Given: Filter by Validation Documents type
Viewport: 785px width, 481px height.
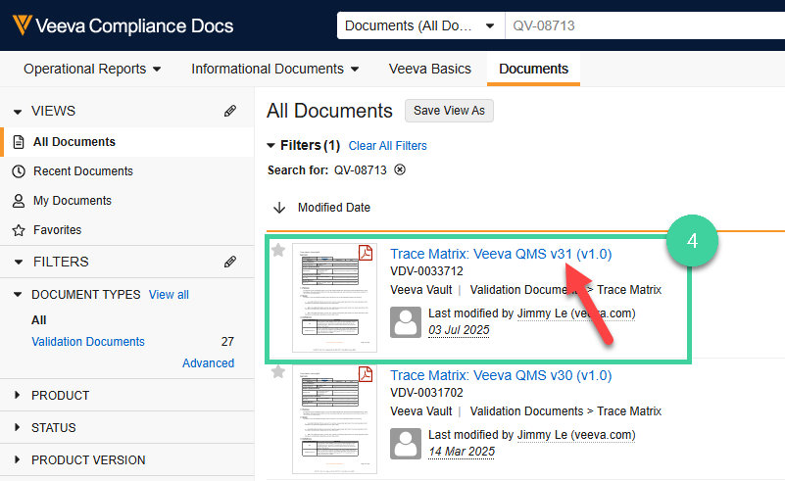Looking at the screenshot, I should [x=88, y=341].
